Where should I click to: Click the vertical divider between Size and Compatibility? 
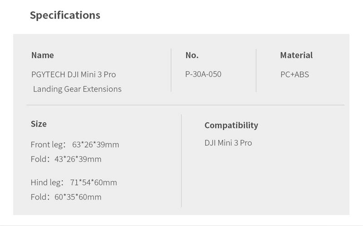coord(181,161)
